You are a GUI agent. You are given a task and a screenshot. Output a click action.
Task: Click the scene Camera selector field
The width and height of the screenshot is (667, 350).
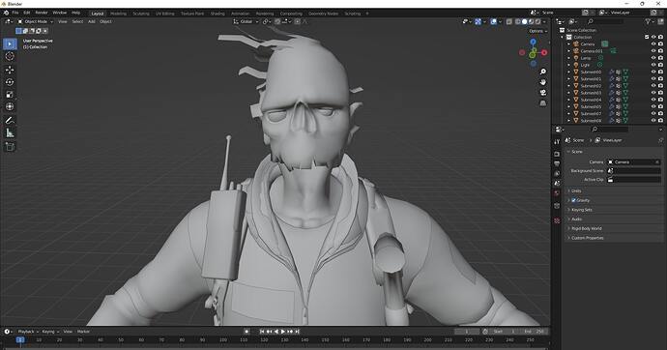pos(633,162)
